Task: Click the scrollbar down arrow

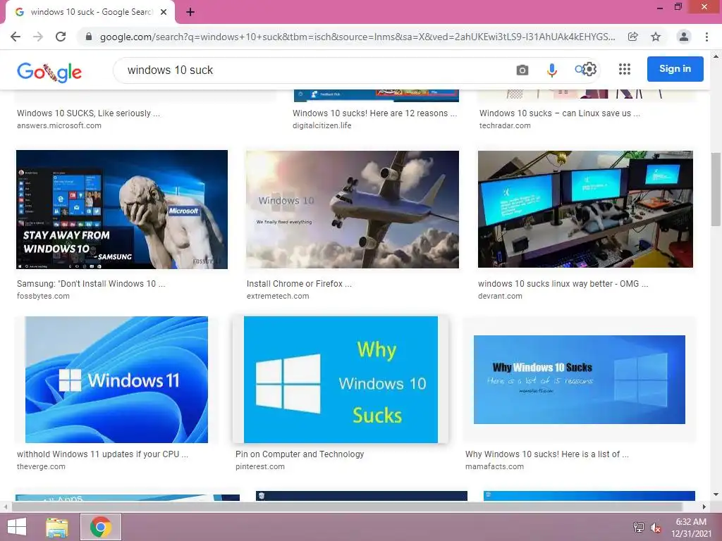Action: pos(716,495)
